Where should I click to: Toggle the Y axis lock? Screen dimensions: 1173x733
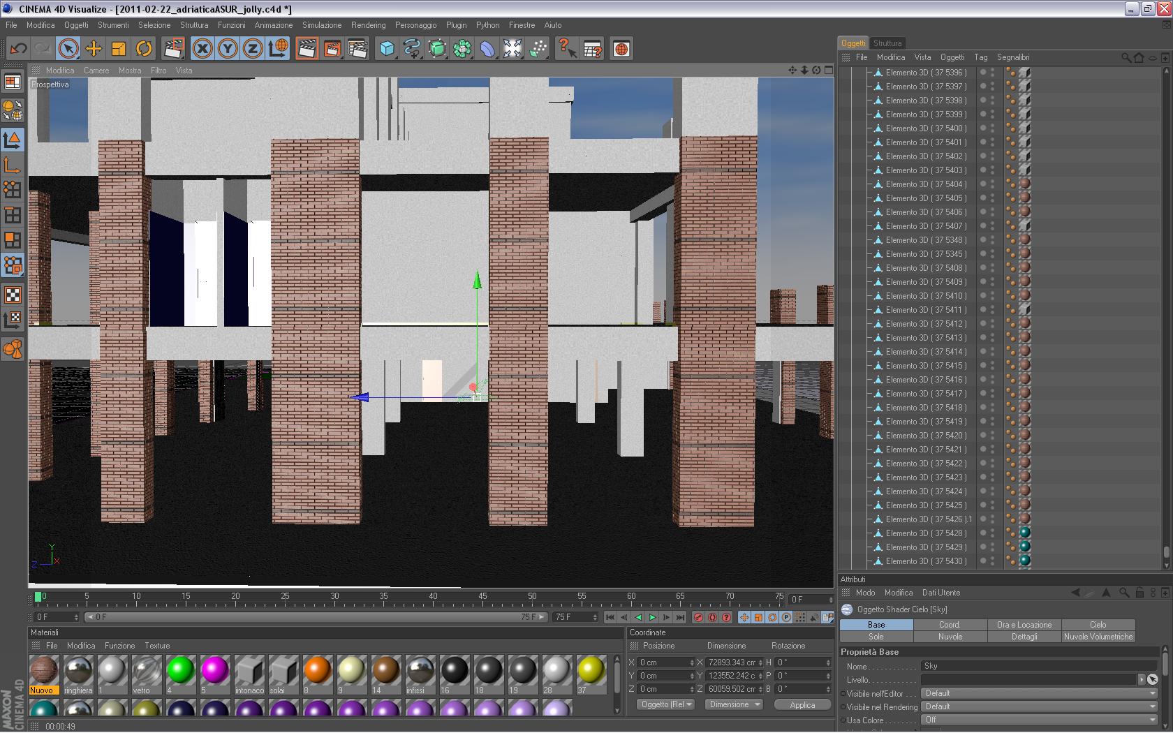click(228, 49)
